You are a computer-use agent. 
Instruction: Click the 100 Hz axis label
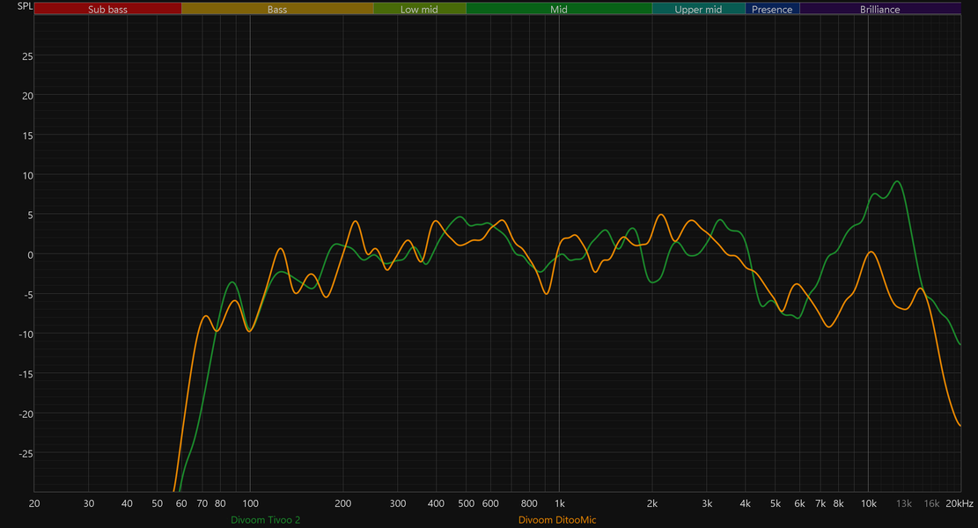click(x=250, y=503)
